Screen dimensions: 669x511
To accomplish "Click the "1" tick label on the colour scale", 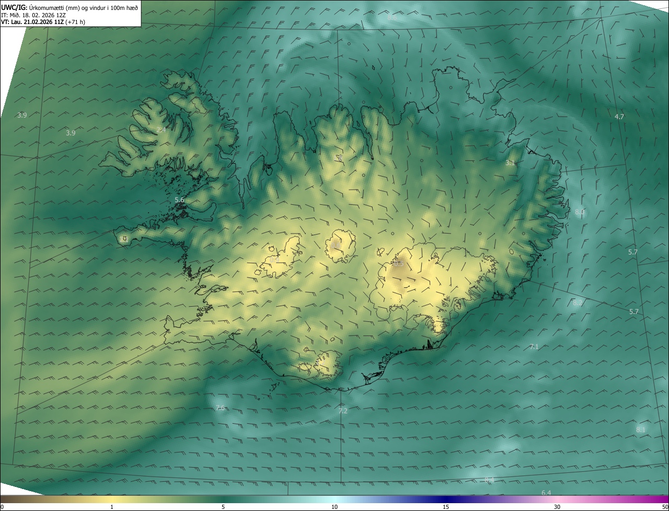I will click(x=112, y=507).
